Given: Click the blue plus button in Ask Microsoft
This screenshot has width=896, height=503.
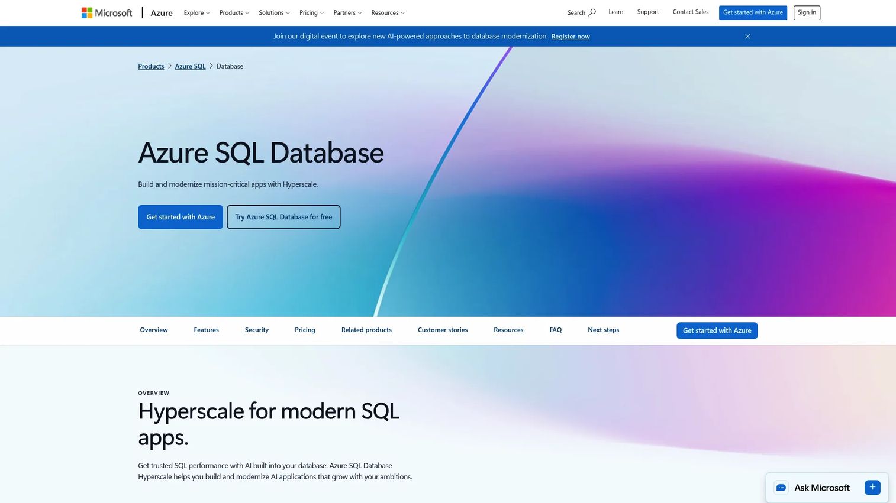Looking at the screenshot, I should click(x=872, y=488).
